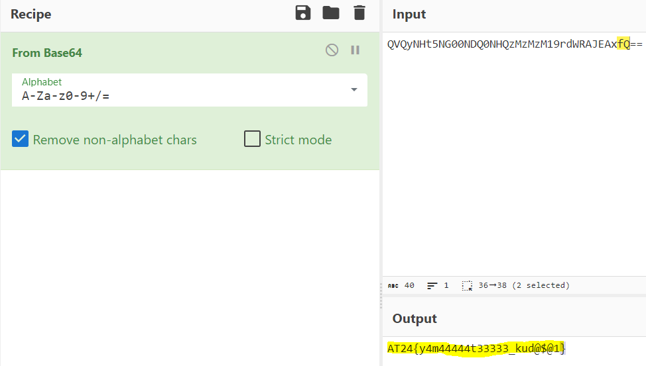
Task: Set breakpoint with pause icon on From Base64
Action: [355, 50]
